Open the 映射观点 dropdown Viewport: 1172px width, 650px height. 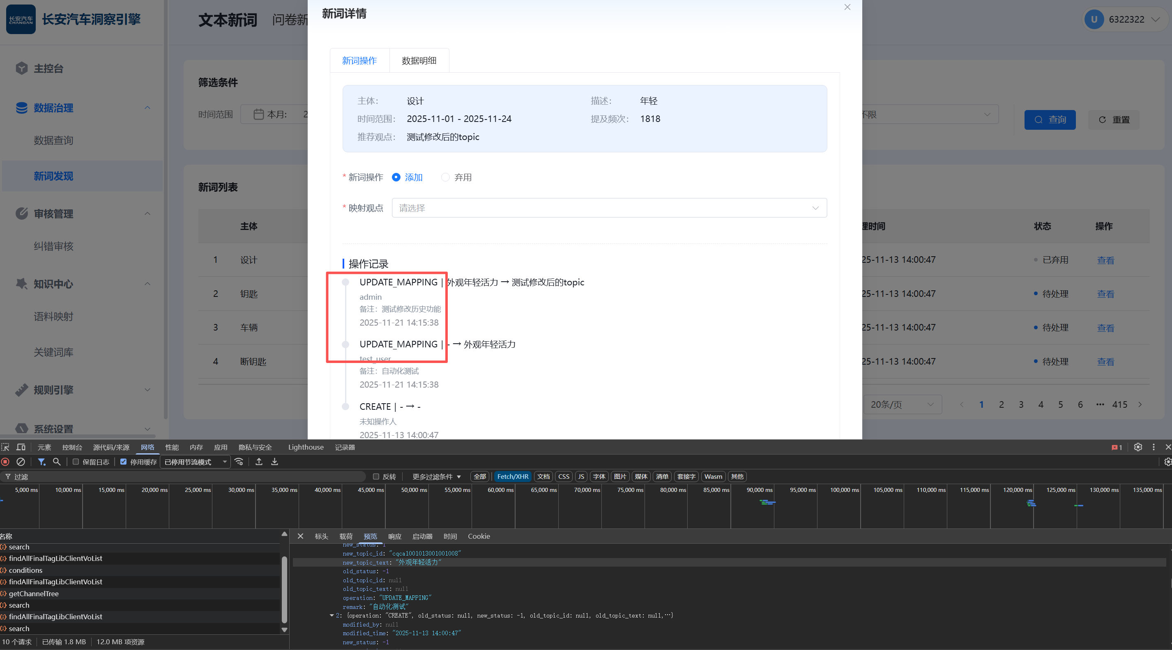(609, 208)
